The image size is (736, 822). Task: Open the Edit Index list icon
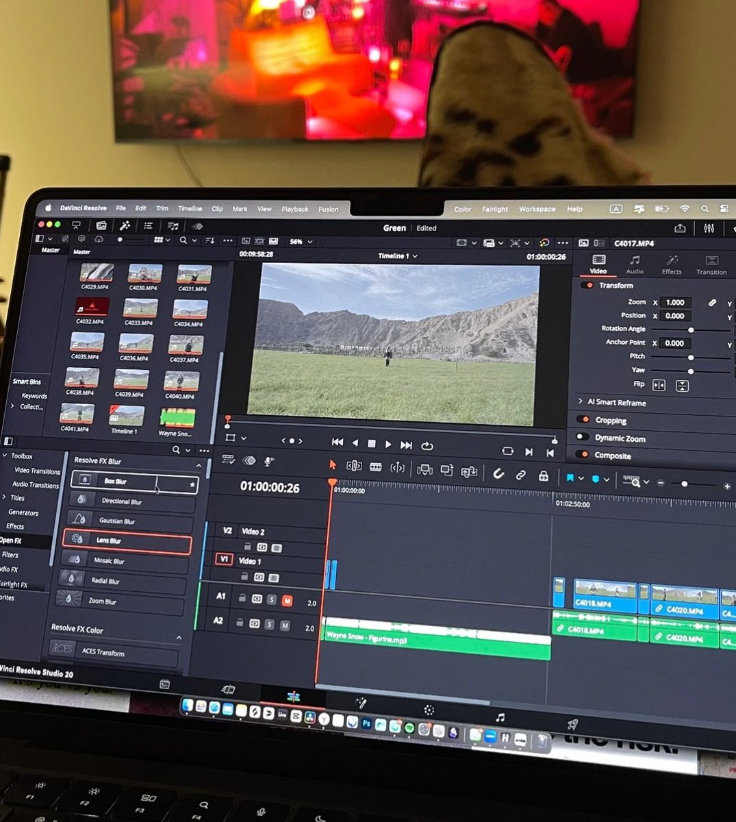pos(148,225)
